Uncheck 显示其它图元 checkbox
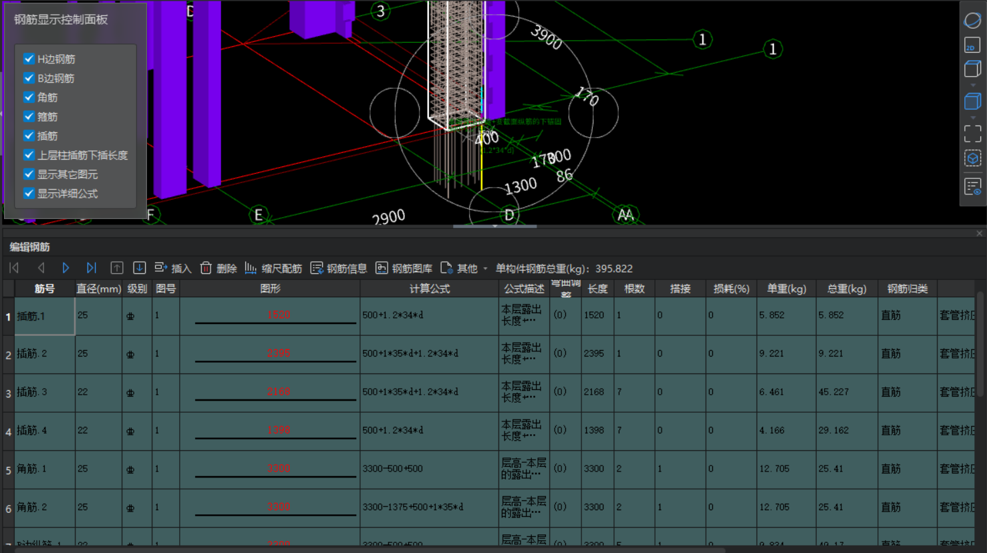This screenshot has width=987, height=553. click(x=29, y=174)
